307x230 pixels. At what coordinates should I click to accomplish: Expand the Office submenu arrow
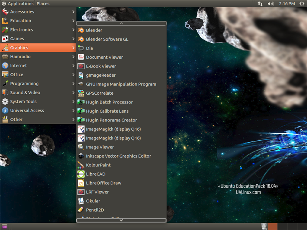(73, 75)
